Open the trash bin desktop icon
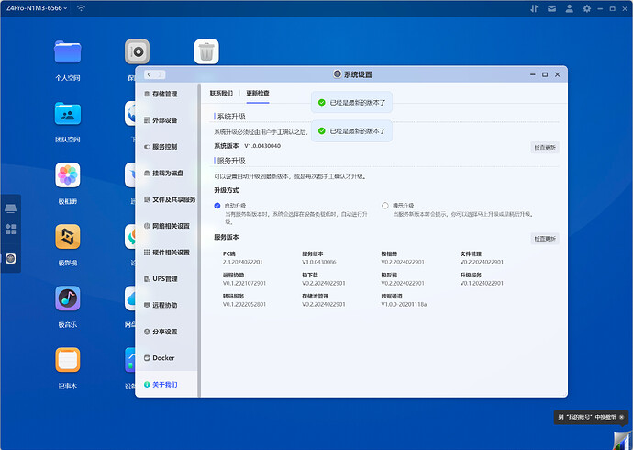The height and width of the screenshot is (450, 633). 206,52
